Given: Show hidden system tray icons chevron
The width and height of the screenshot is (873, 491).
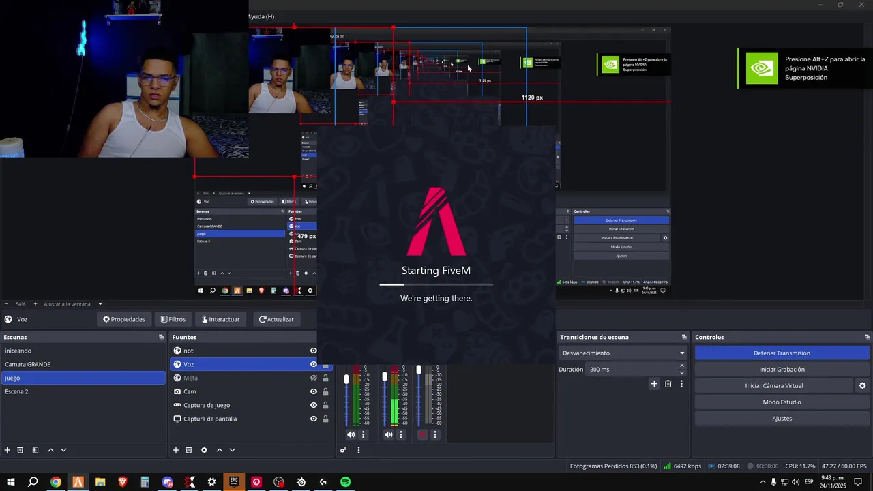Looking at the screenshot, I should pos(763,482).
